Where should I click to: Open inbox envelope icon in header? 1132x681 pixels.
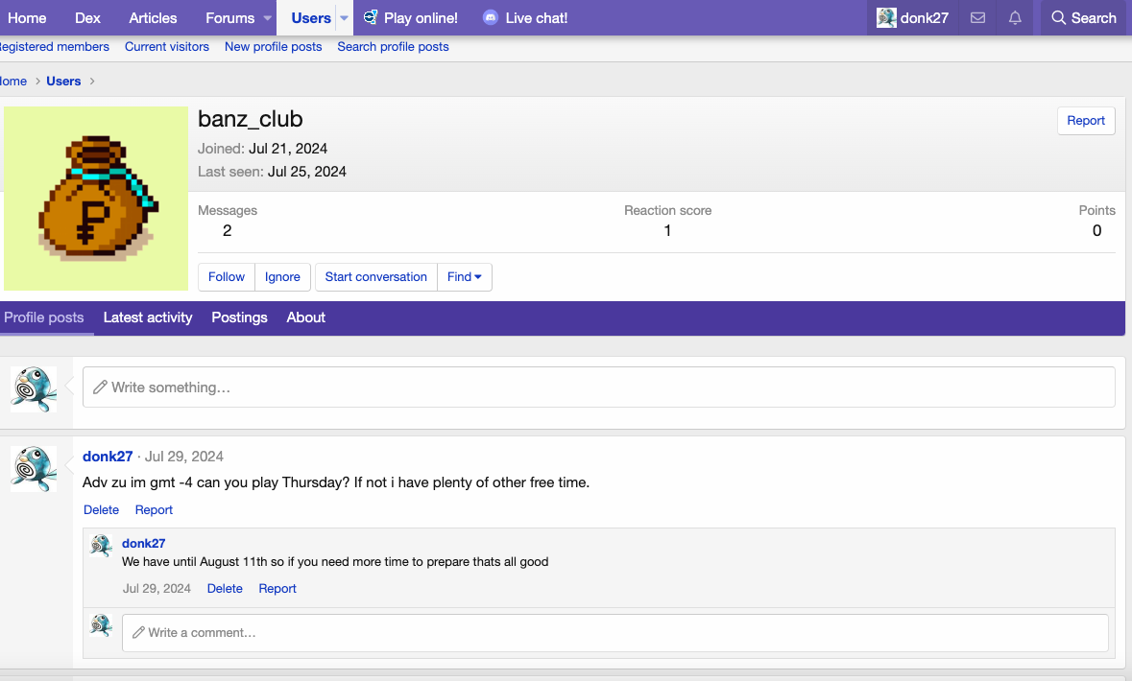[977, 18]
